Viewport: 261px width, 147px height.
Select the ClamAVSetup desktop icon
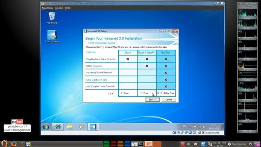(x=52, y=36)
